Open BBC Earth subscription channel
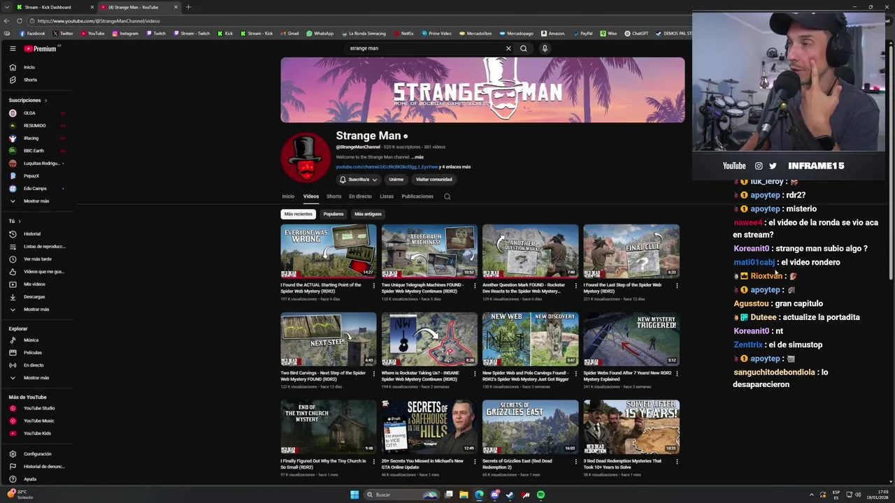The width and height of the screenshot is (895, 503). [x=34, y=151]
